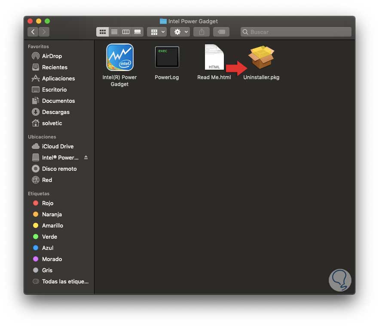Click the Favoritos section header
This screenshot has height=326, width=379.
[x=38, y=46]
